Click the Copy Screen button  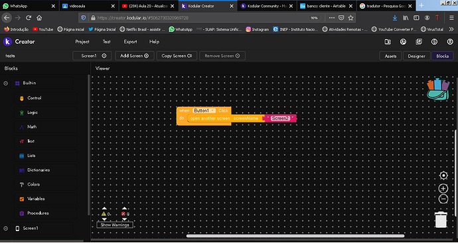click(177, 56)
